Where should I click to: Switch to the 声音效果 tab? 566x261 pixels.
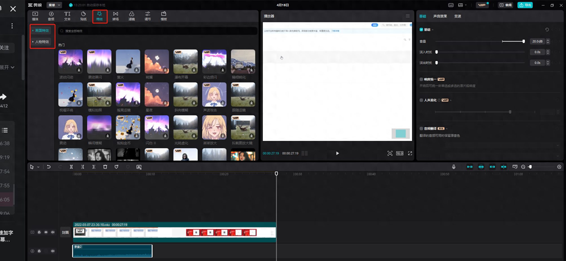coord(440,16)
